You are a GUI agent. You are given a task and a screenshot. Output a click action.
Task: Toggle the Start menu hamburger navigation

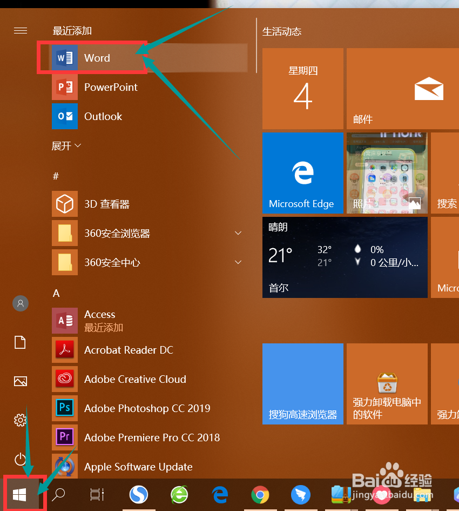(x=20, y=30)
